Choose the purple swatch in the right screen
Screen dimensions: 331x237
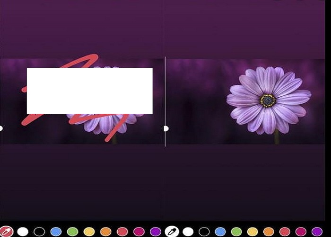tap(317, 232)
